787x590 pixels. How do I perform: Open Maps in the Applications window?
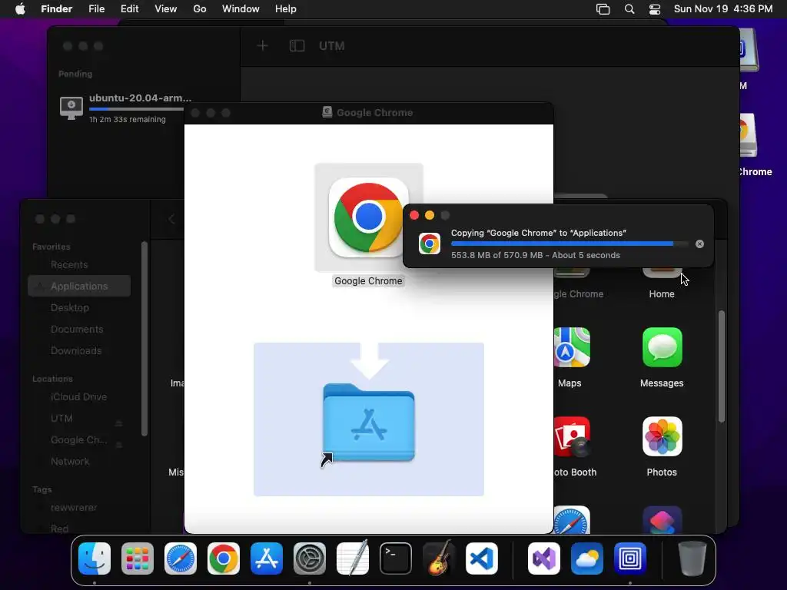click(x=572, y=347)
